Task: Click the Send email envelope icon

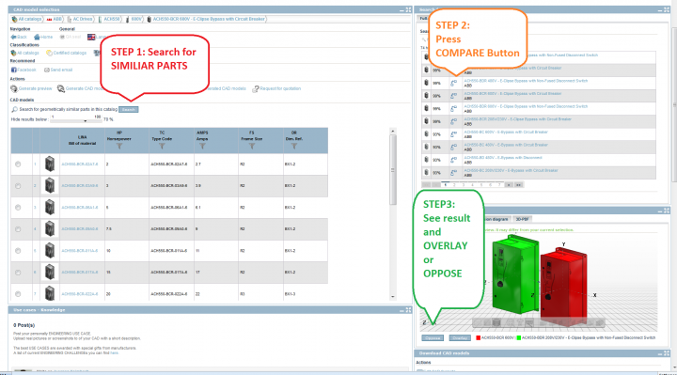Action: [x=47, y=70]
